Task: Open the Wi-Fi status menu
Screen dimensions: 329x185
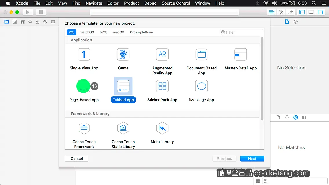Action: 266,3
